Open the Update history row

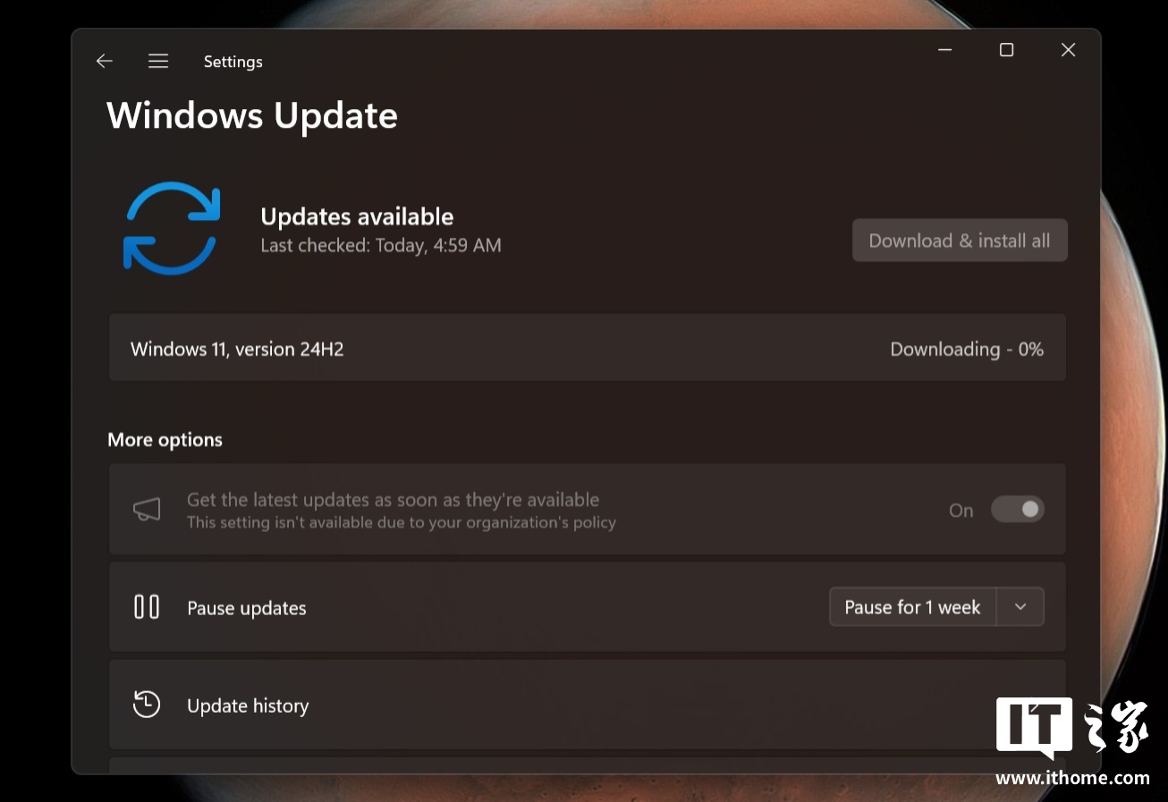click(588, 705)
